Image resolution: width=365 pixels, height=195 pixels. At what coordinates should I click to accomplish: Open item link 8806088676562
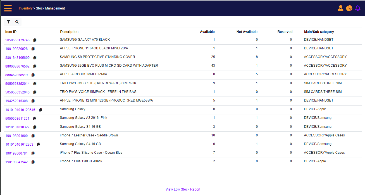pyautogui.click(x=17, y=66)
